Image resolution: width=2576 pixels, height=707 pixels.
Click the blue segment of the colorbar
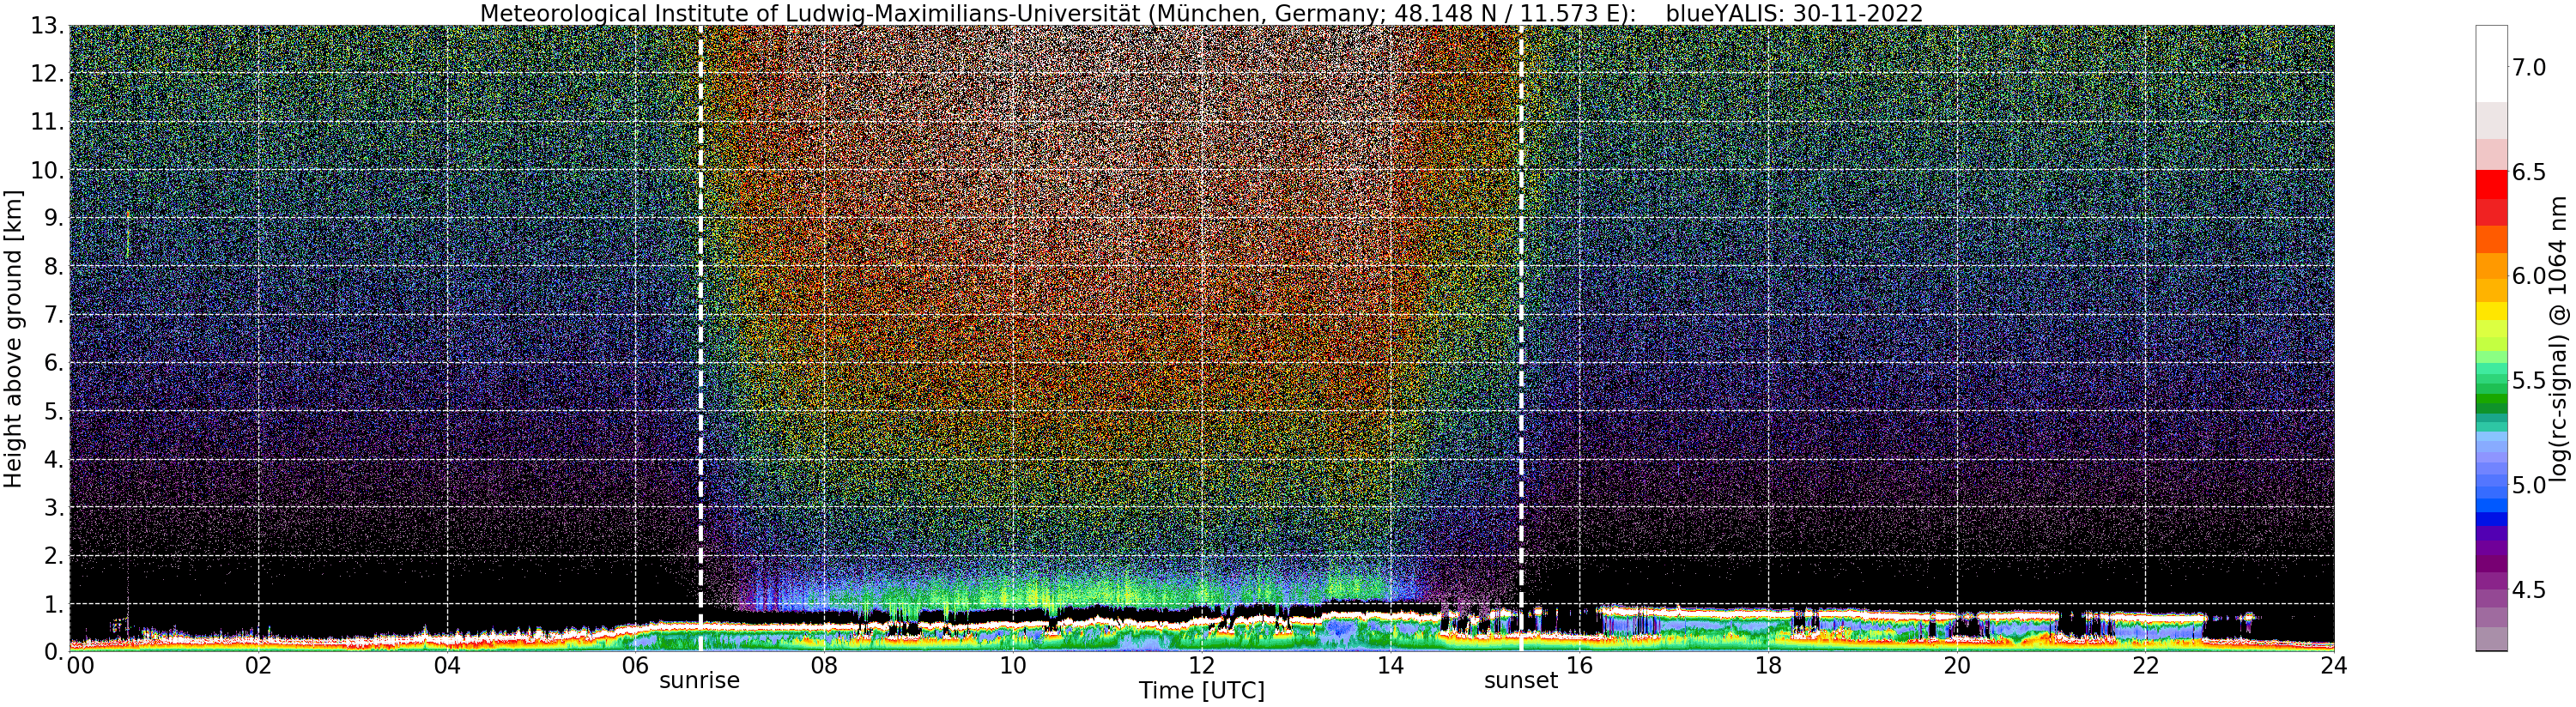click(x=2491, y=518)
